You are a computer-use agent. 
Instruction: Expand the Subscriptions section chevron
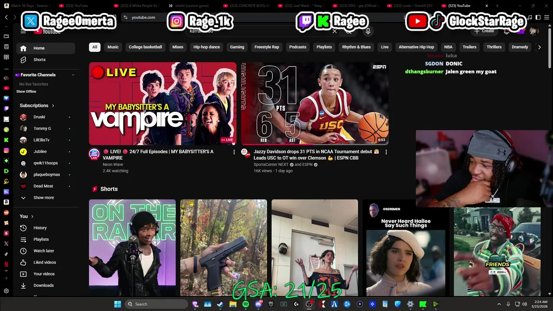53,105
